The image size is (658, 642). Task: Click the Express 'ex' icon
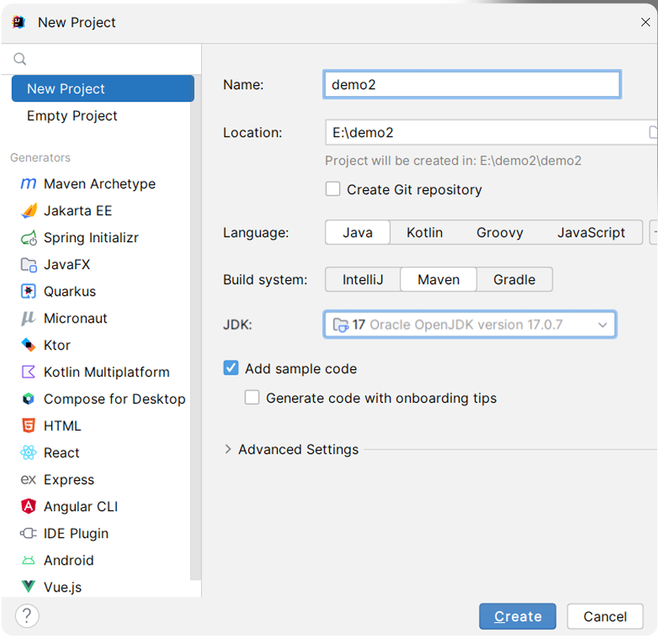pyautogui.click(x=28, y=480)
